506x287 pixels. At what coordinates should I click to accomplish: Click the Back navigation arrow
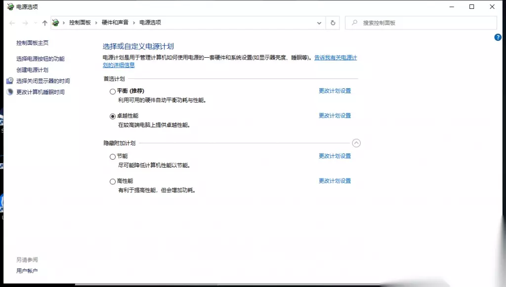tap(12, 23)
